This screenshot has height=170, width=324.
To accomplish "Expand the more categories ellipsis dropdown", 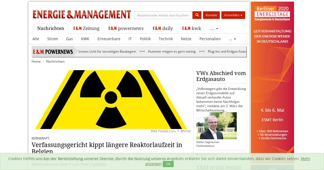I will (232, 39).
